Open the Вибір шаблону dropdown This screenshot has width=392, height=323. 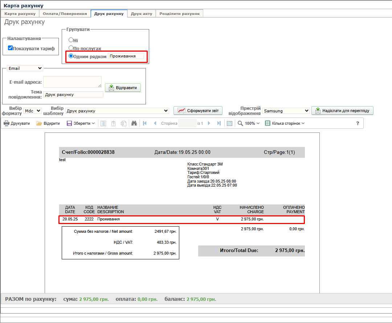tap(117, 111)
